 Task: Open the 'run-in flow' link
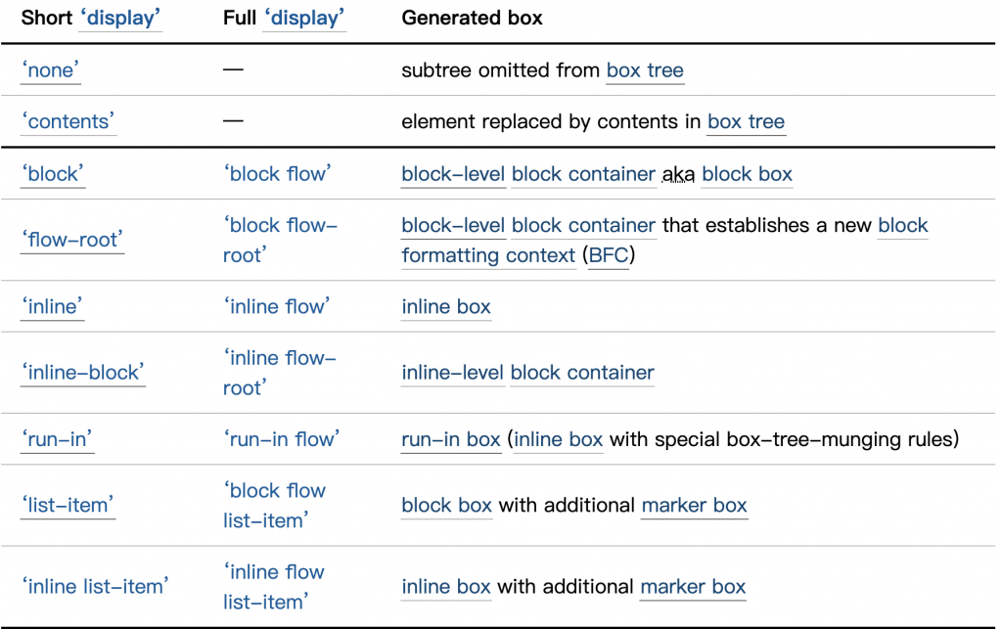click(280, 439)
